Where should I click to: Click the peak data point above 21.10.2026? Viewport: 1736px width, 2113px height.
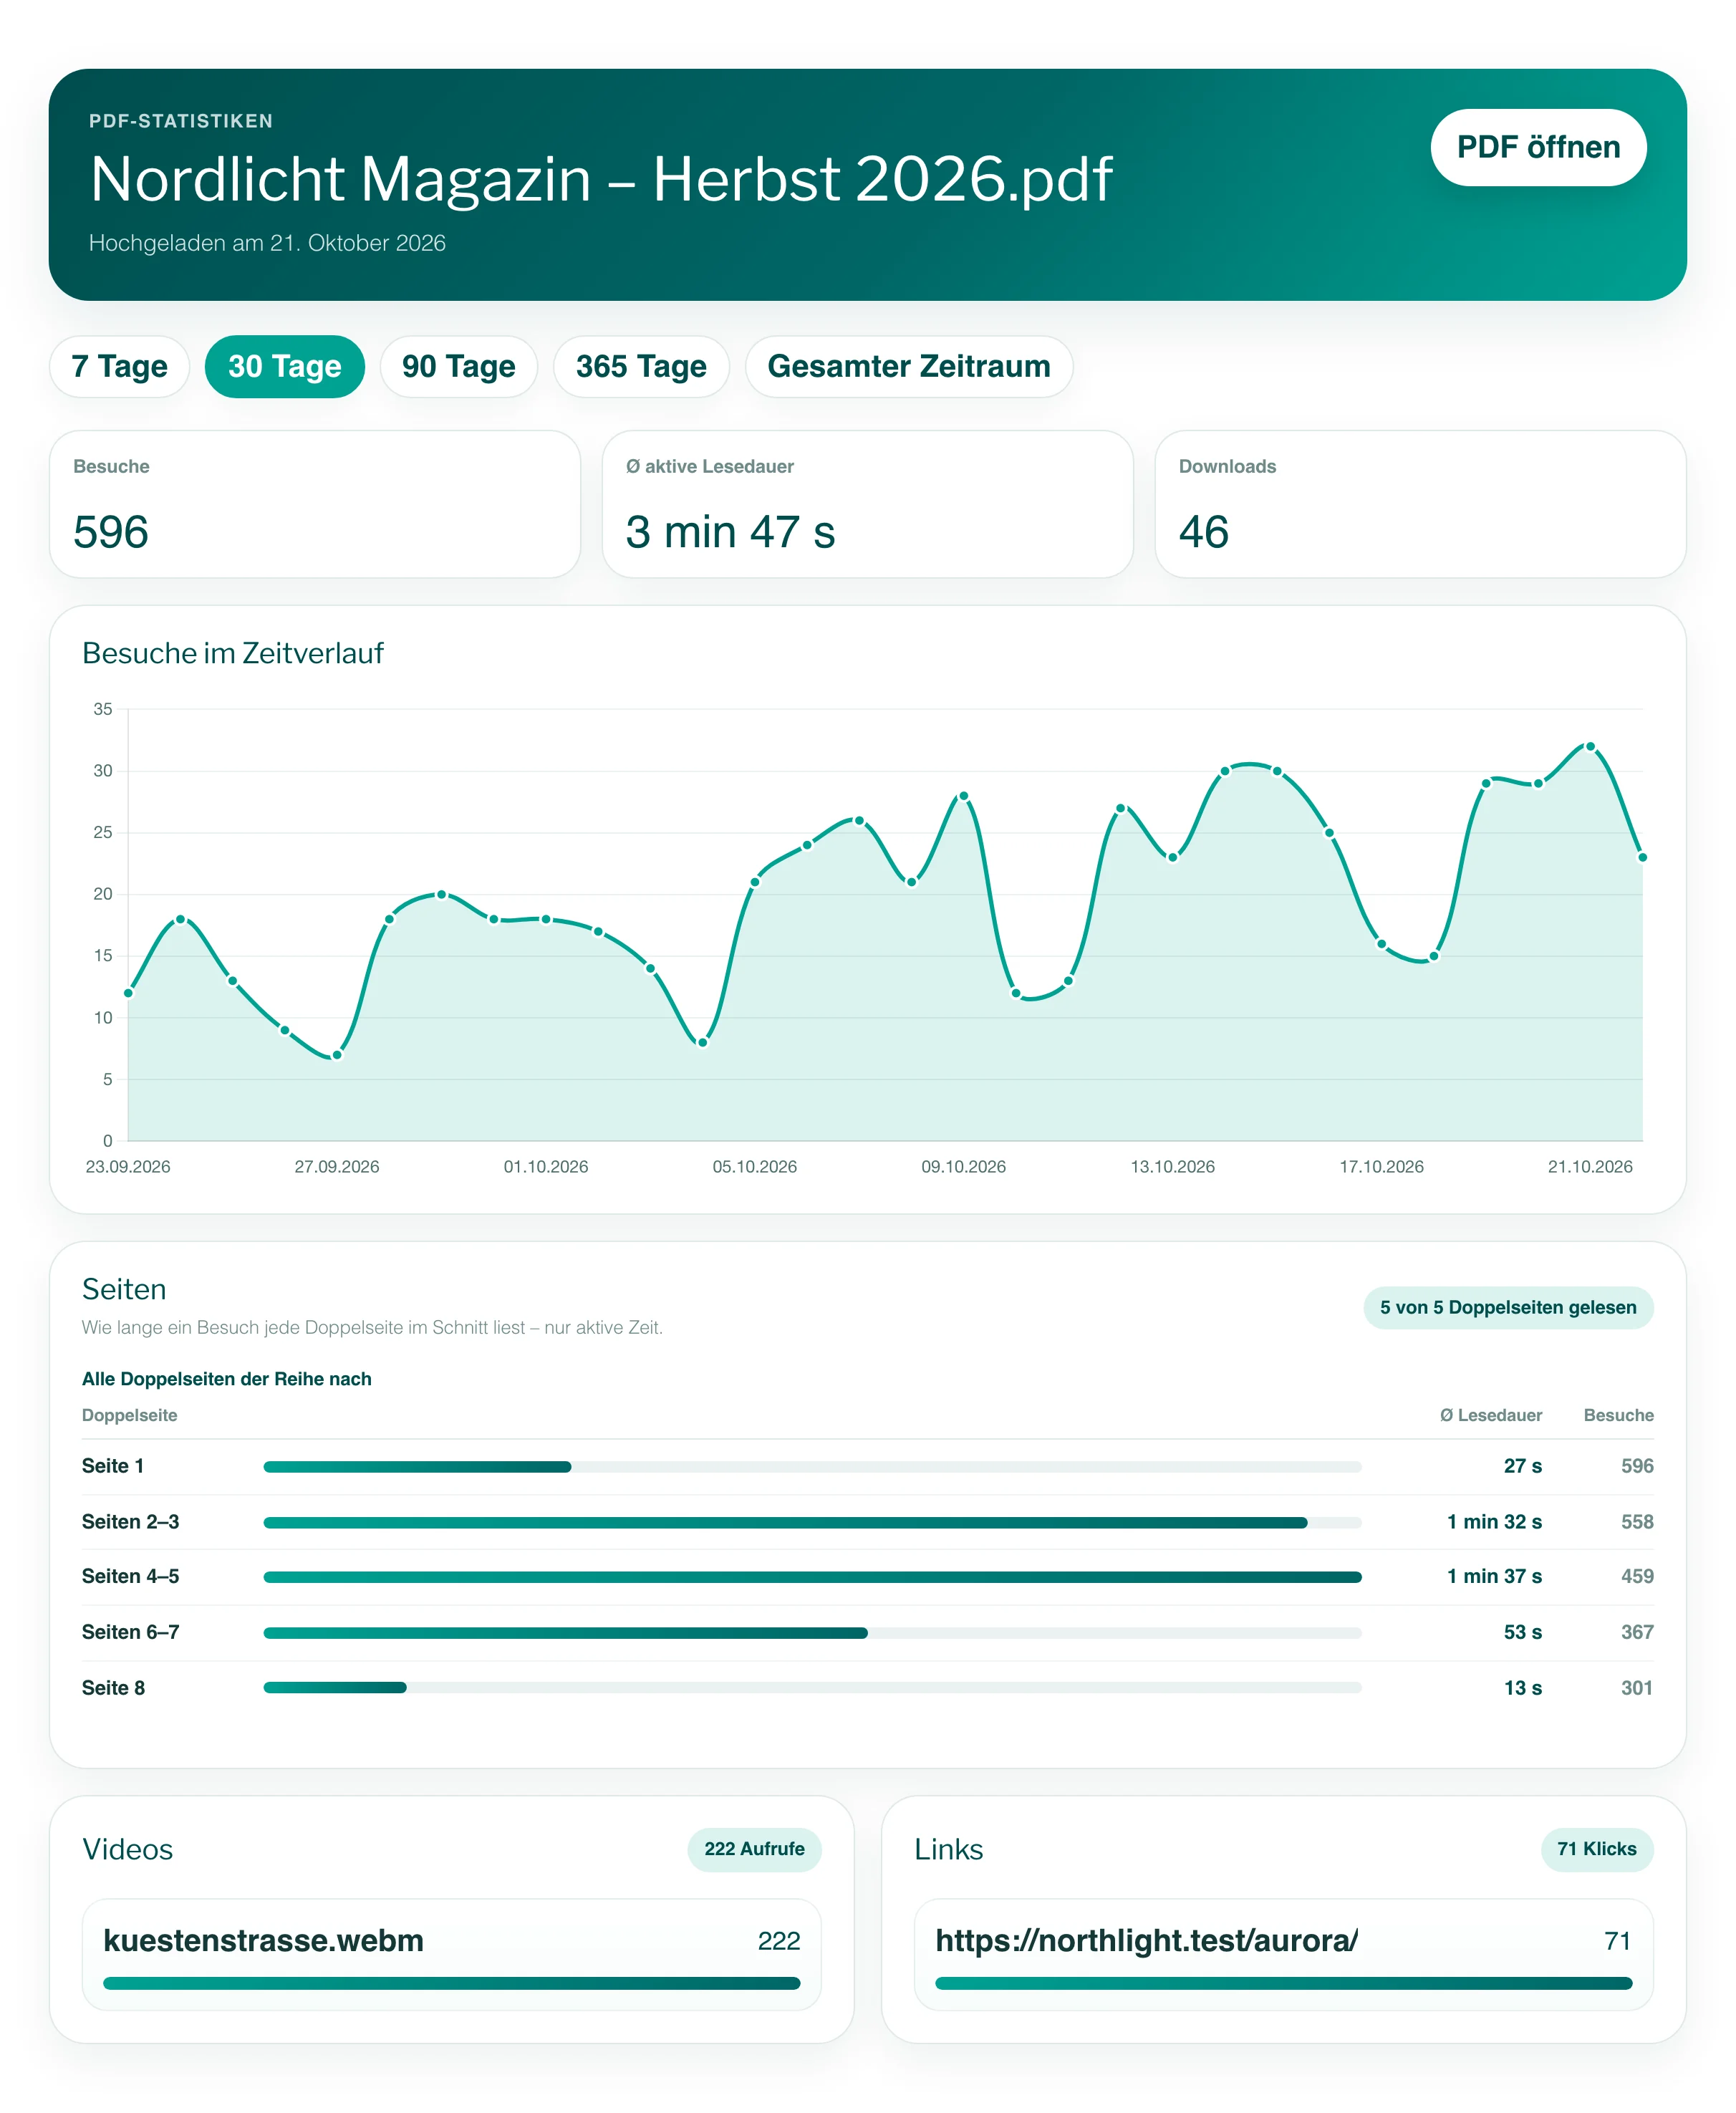coord(1590,746)
